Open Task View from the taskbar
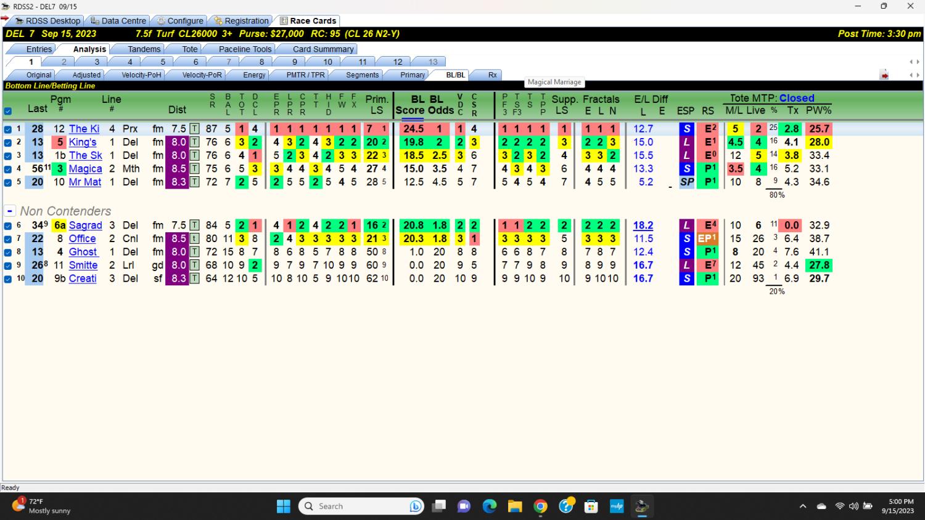925x520 pixels. tap(438, 506)
